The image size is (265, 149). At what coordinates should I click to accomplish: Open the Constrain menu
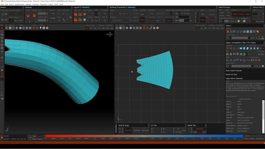[36, 4]
